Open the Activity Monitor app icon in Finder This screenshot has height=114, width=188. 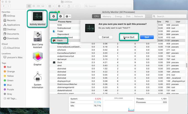(x=38, y=18)
